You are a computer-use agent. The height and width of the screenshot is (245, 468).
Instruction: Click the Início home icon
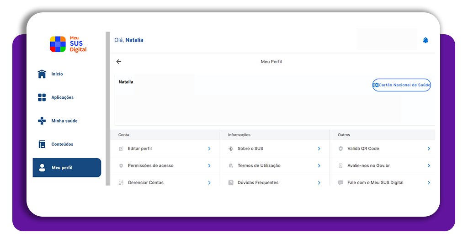(x=42, y=74)
